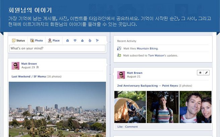Image resolution: width=220 pixels, height=137 pixels.
Task: Click the Photo tab picture icon
Action: [32, 41]
